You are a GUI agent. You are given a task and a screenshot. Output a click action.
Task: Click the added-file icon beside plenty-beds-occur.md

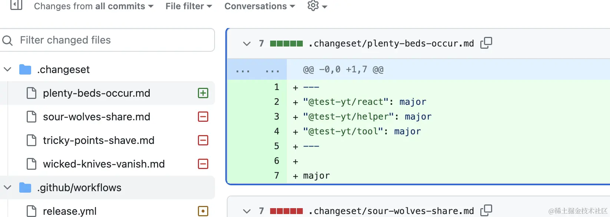click(203, 93)
